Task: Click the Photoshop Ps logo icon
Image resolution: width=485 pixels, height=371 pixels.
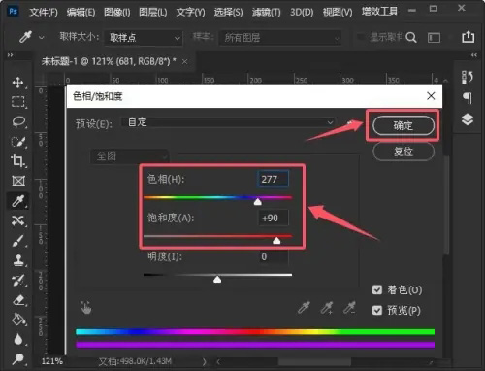Action: click(14, 12)
